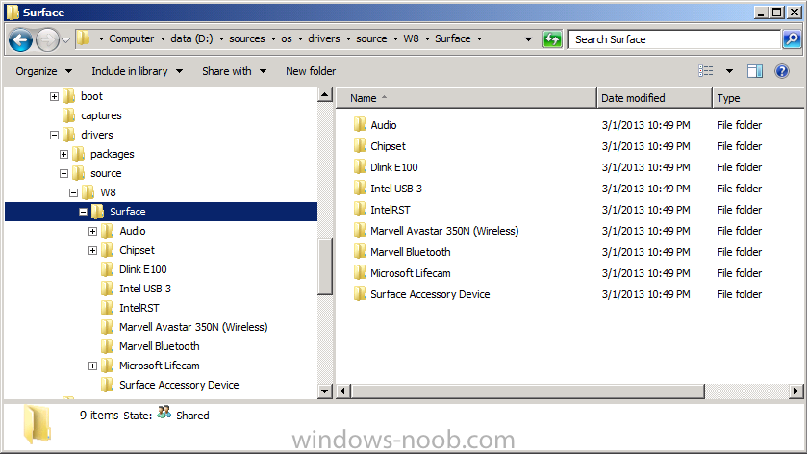Screen dimensions: 807x454
Task: Click the horizontal scrollbar right arrow
Action: tap(796, 391)
